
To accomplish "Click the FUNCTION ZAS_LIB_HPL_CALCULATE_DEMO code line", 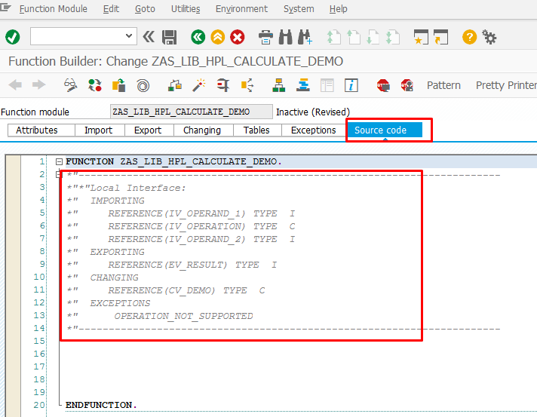I will tap(173, 161).
